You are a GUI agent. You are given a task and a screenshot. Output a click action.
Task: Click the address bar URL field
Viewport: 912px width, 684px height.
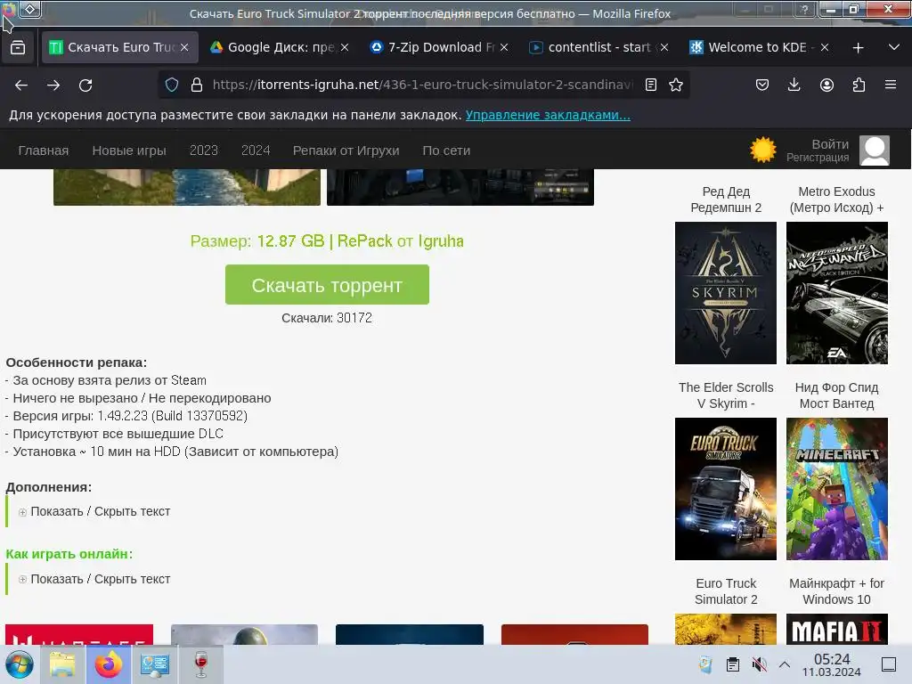[423, 85]
